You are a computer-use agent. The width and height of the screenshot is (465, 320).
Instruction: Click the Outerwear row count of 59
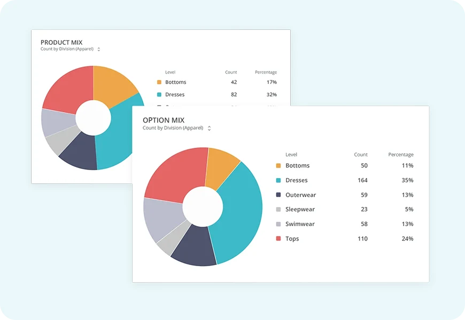(363, 195)
